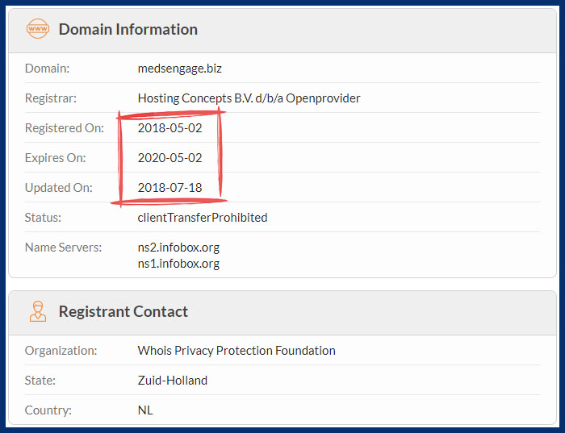Image resolution: width=565 pixels, height=433 pixels.
Task: Select the NL country value
Action: click(x=145, y=410)
